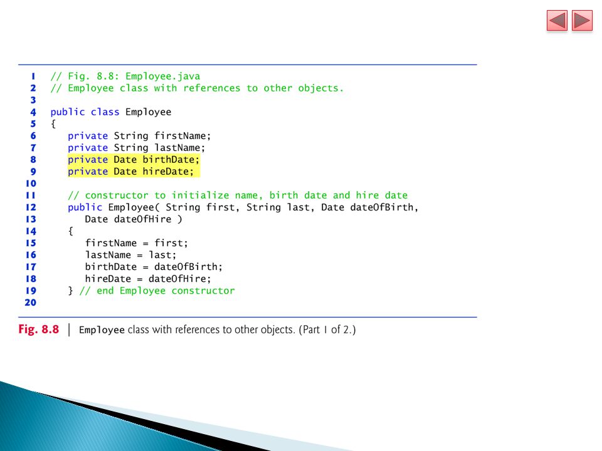Click 'firstName = first;' statement
Screen dimensions: 602x451
(136, 243)
